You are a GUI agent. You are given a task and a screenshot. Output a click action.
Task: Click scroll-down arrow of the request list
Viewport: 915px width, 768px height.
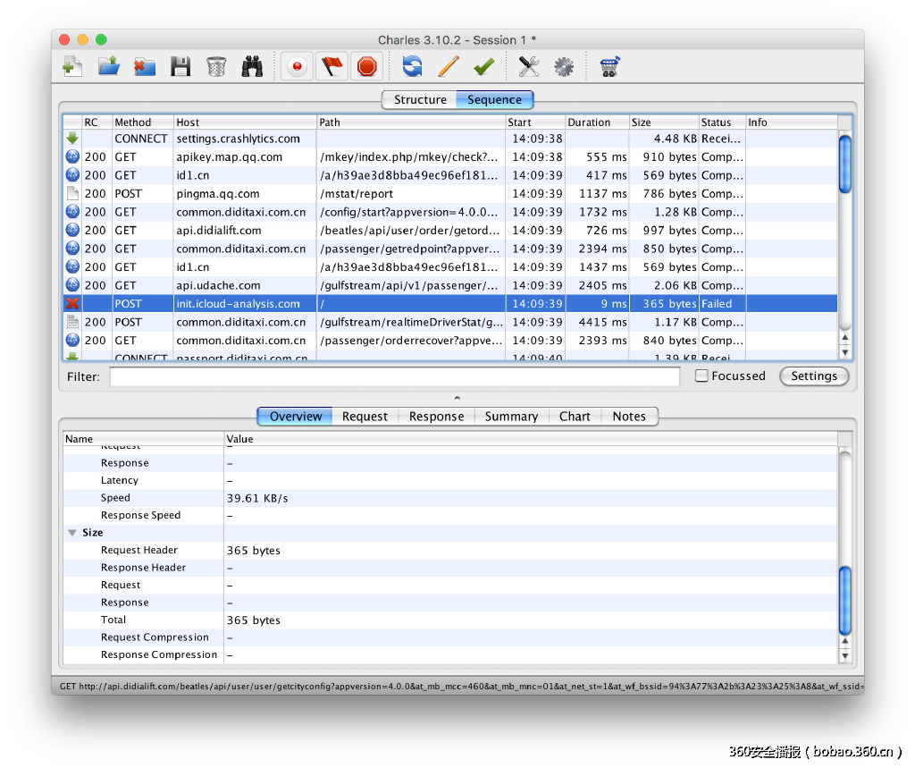[x=845, y=352]
